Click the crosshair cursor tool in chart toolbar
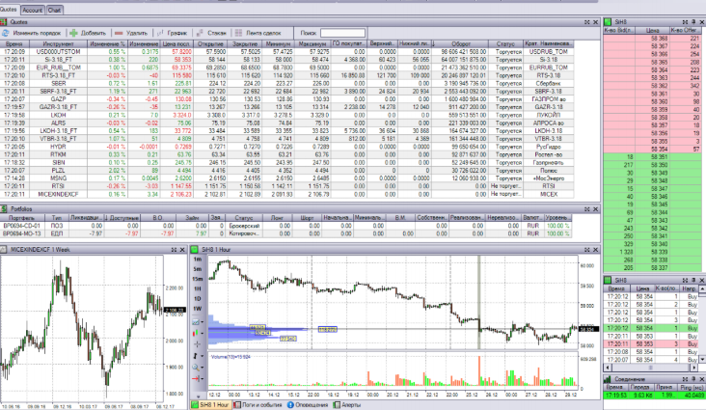 (x=197, y=344)
